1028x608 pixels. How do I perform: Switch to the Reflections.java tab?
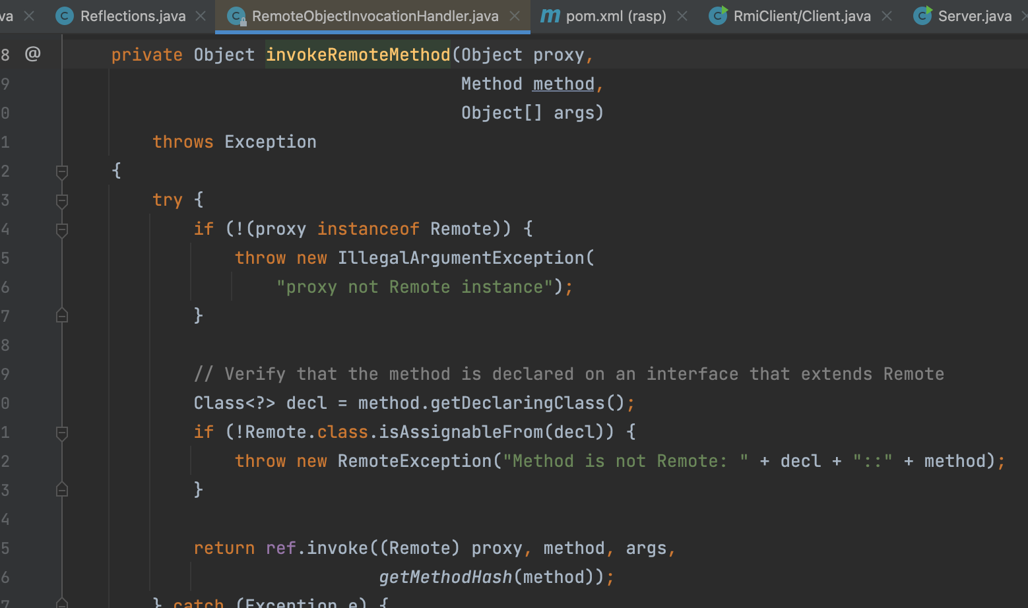pos(133,16)
